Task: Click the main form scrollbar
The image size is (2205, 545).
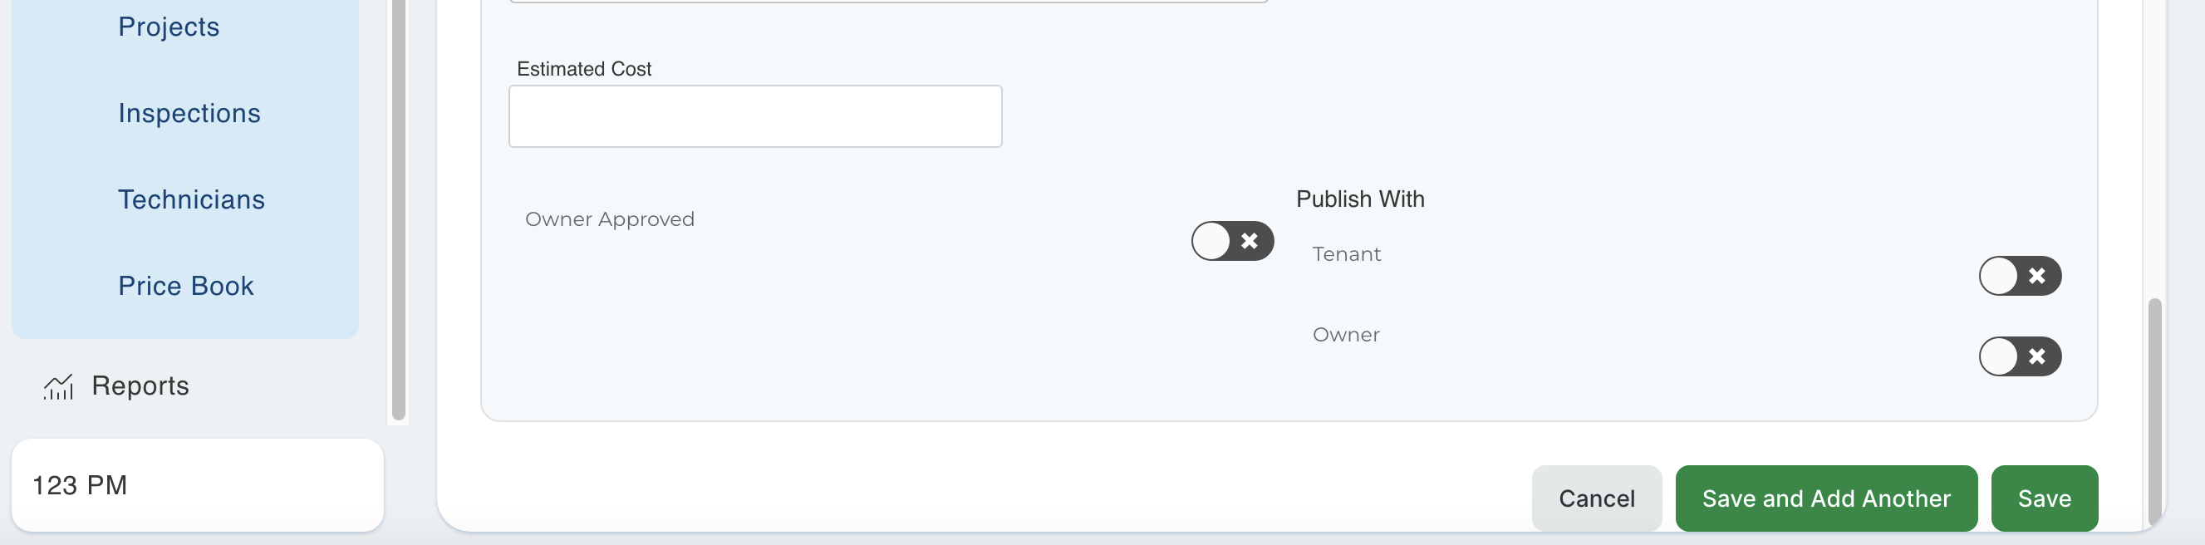Action: point(2154,410)
